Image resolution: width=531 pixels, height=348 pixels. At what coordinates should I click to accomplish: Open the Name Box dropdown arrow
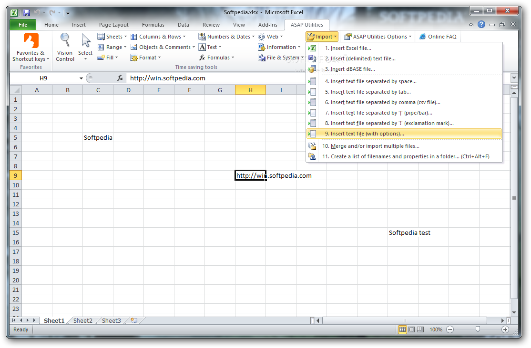coord(82,78)
